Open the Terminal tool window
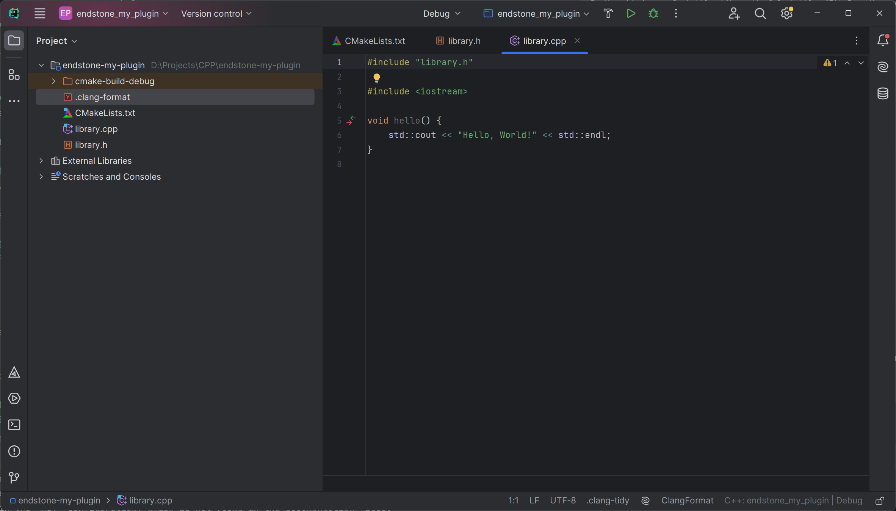Screen dimensions: 896x511 click(14, 425)
